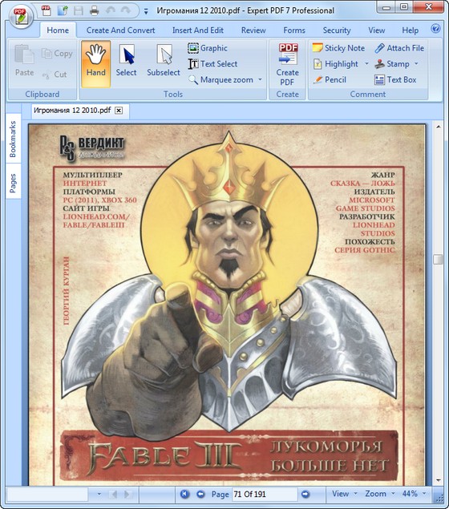Screen dimensions: 449x509
Task: Click the page number input field
Action: [265, 494]
